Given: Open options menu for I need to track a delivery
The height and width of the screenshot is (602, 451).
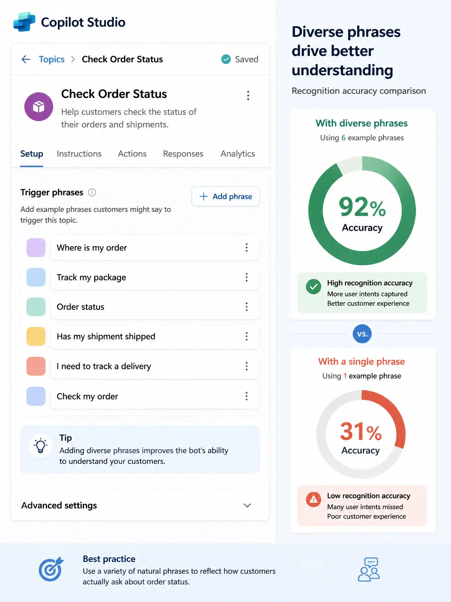Looking at the screenshot, I should tap(246, 366).
